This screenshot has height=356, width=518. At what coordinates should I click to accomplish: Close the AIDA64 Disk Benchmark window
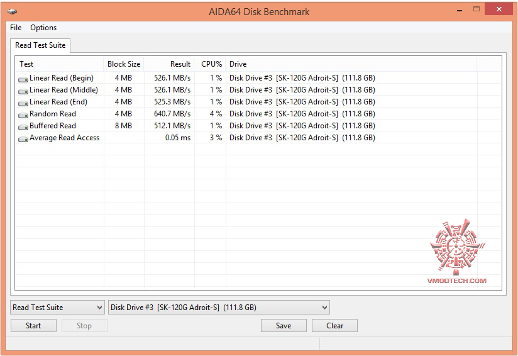[499, 9]
